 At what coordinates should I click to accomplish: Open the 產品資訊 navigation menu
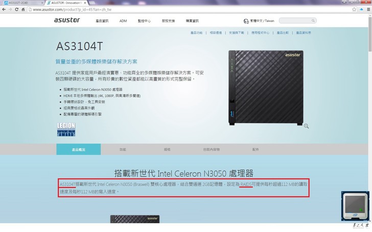102,21
